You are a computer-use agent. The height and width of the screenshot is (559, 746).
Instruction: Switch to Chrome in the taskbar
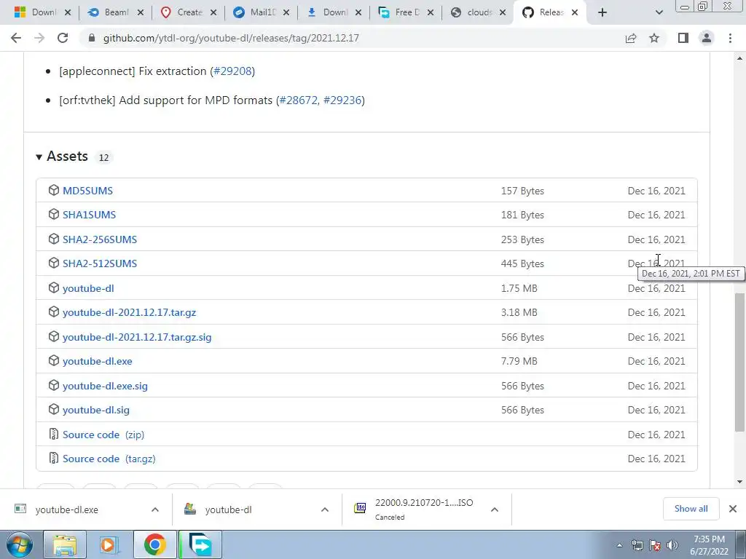click(154, 544)
